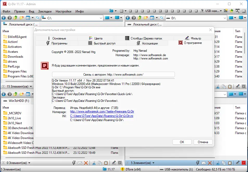Confirm dialog with OK button
248x172 pixels.
tap(182, 142)
